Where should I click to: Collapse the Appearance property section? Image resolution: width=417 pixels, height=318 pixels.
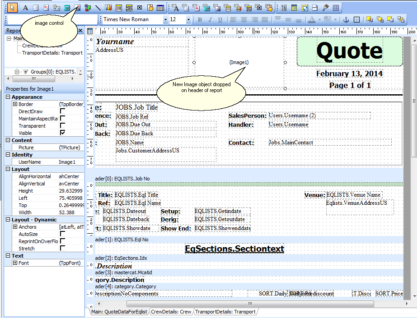click(x=8, y=97)
